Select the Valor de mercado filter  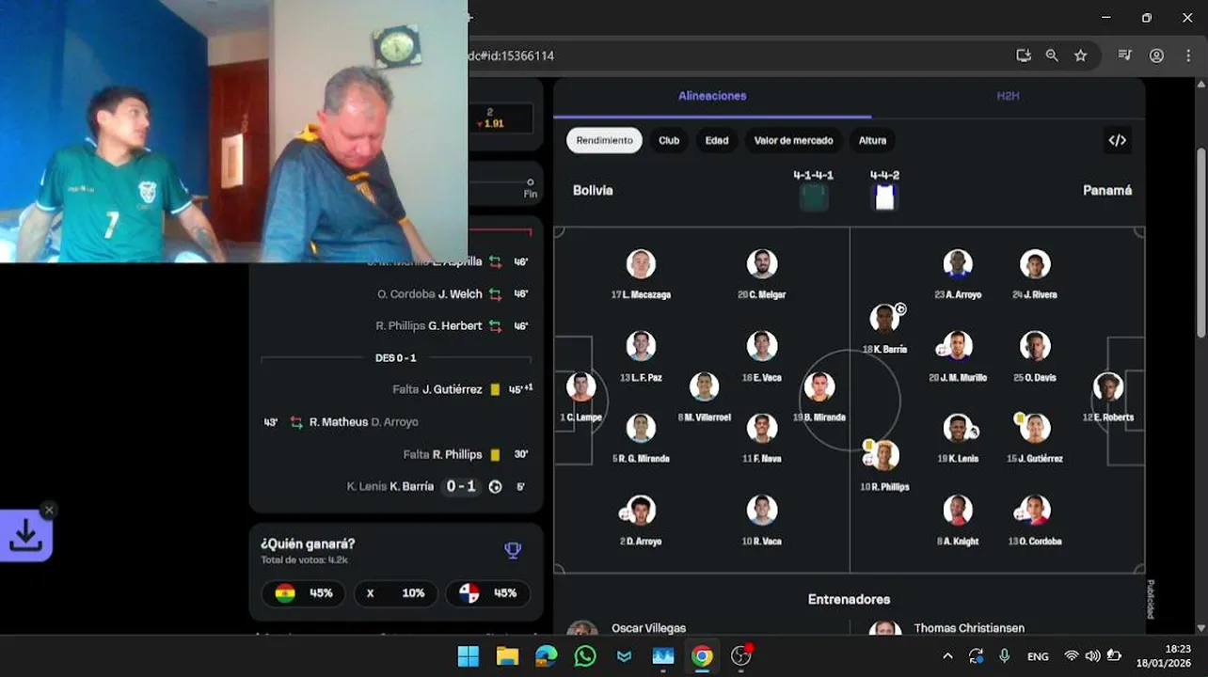pyautogui.click(x=793, y=140)
